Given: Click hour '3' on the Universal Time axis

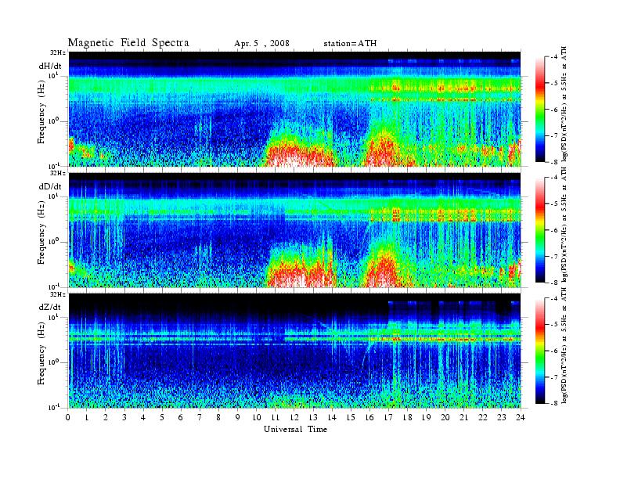Looking at the screenshot, I should [124, 417].
